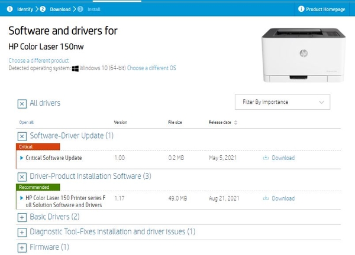The width and height of the screenshot is (355, 255).
Task: Click the date Aug 21, 2021
Action: point(224,198)
